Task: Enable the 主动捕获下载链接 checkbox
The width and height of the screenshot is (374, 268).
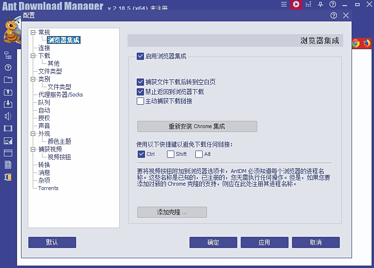Action: [141, 101]
